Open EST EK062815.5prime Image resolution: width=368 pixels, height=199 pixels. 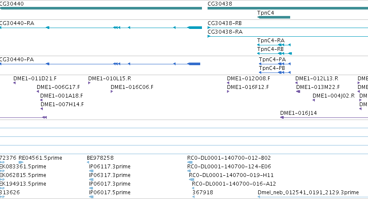click(2, 180)
